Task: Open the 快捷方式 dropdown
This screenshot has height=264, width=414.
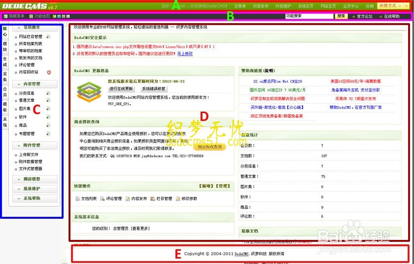Action: click(390, 5)
